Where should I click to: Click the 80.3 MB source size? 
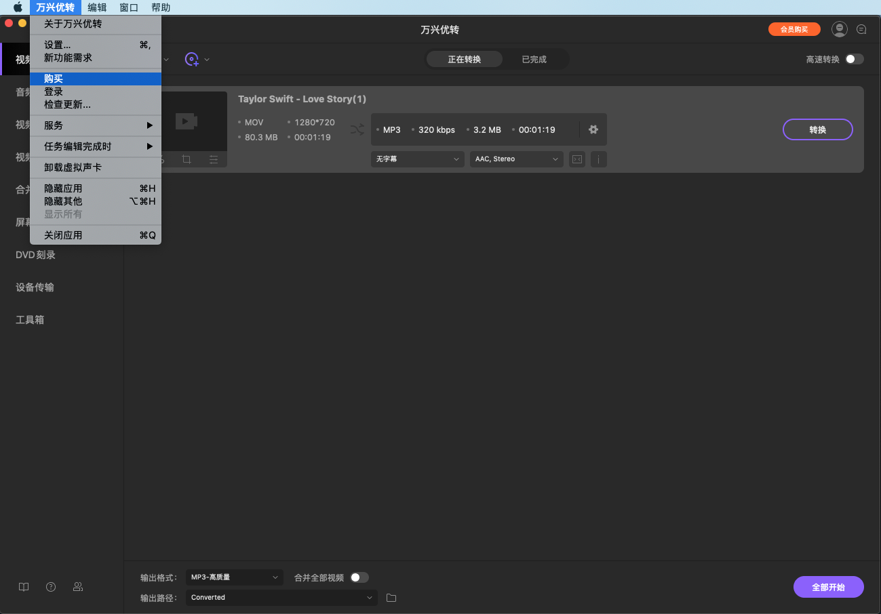coord(261,138)
